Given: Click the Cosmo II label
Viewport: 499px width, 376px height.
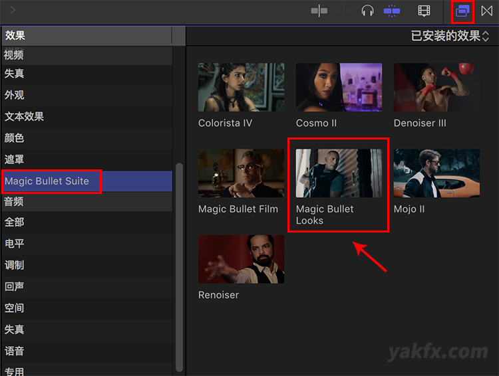Looking at the screenshot, I should tap(316, 123).
